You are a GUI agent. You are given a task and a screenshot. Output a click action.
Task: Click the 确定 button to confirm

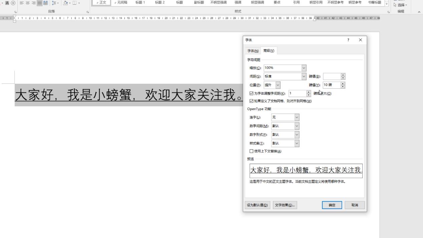332,205
